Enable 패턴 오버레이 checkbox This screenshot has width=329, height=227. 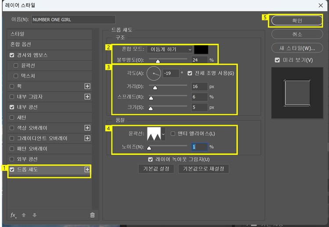tap(12, 149)
